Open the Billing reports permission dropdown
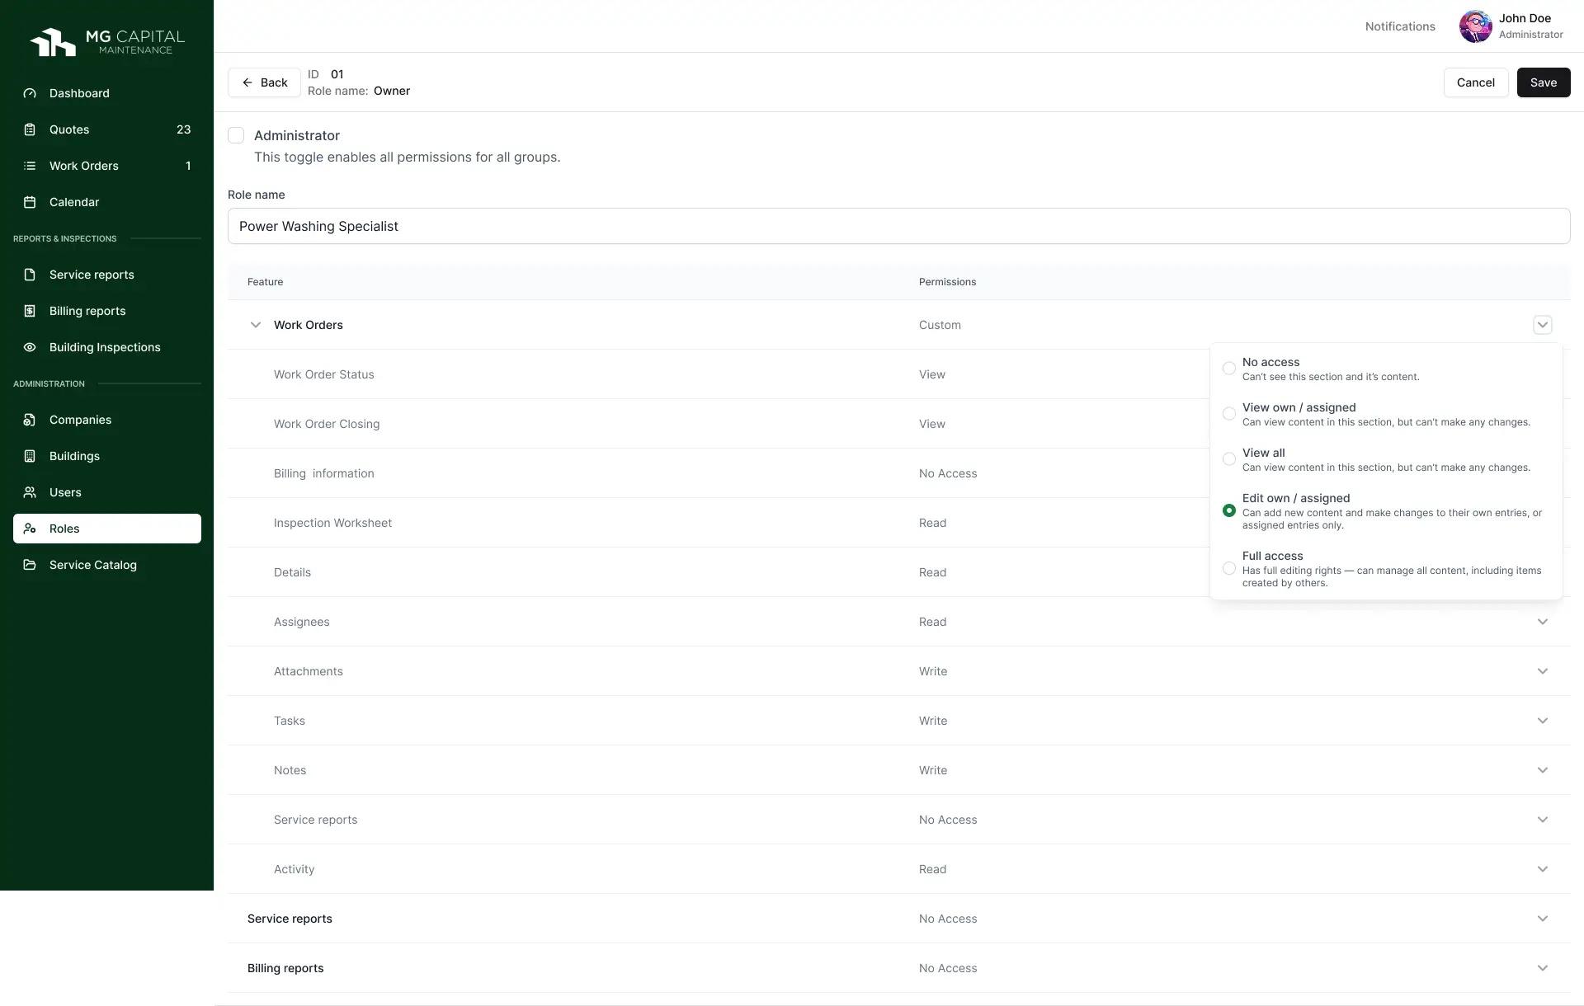1584x1006 pixels. pos(1542,968)
